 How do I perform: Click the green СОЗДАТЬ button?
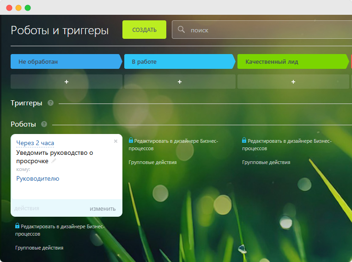pos(144,30)
